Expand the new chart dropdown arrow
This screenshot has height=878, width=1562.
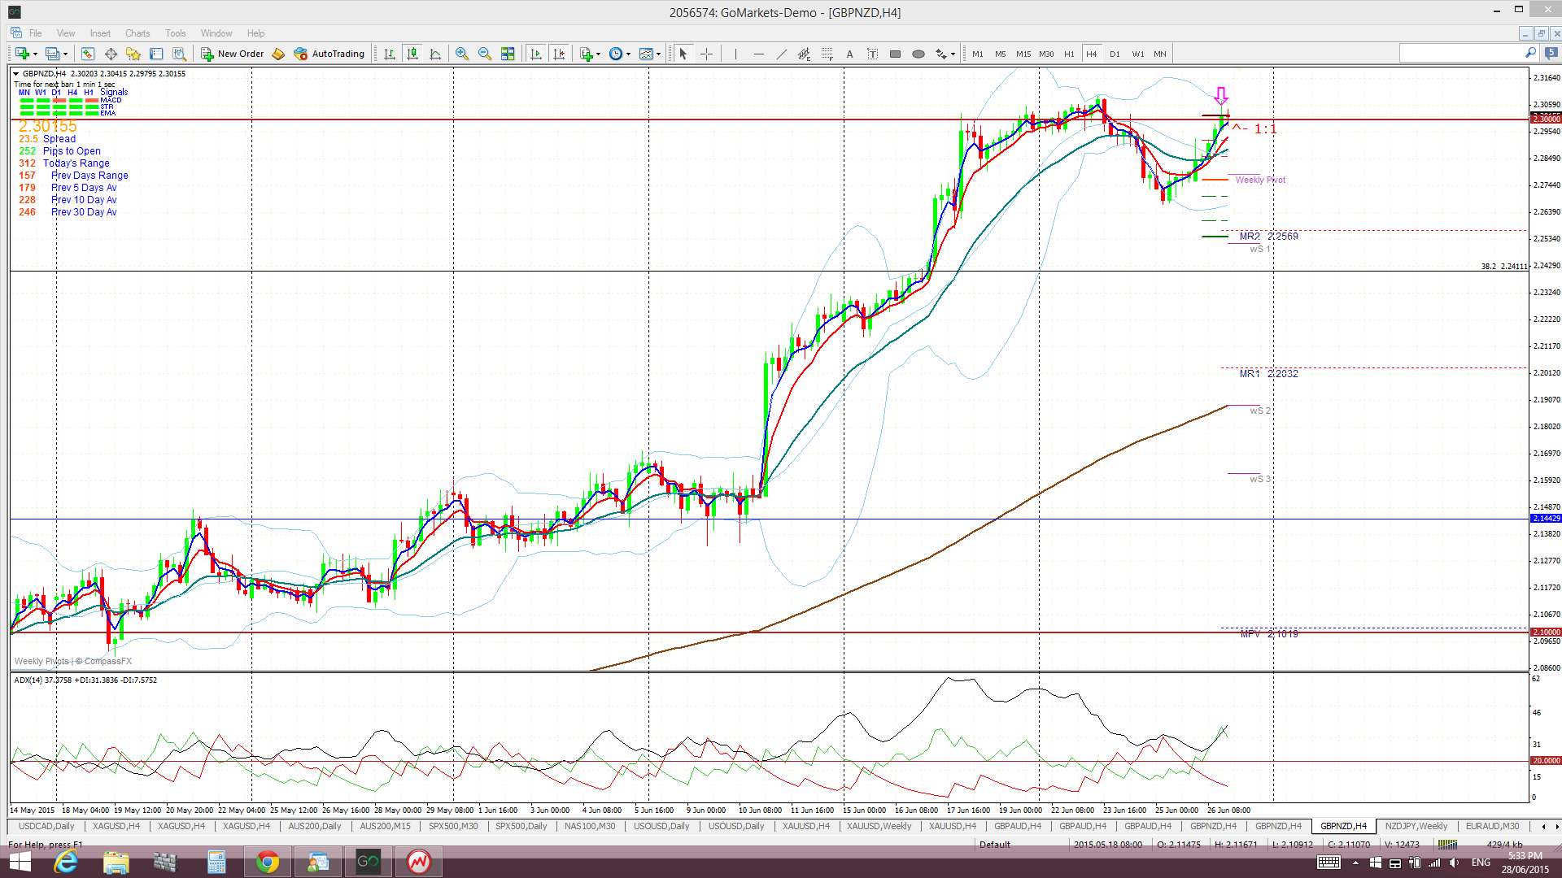coord(35,54)
